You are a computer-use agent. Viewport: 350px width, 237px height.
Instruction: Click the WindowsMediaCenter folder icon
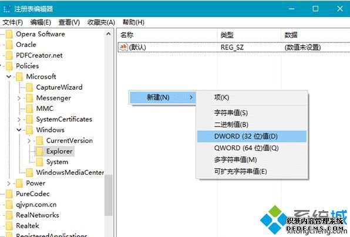pyautogui.click(x=29, y=172)
